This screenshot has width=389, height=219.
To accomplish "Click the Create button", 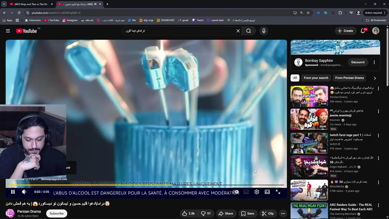I will (x=345, y=31).
